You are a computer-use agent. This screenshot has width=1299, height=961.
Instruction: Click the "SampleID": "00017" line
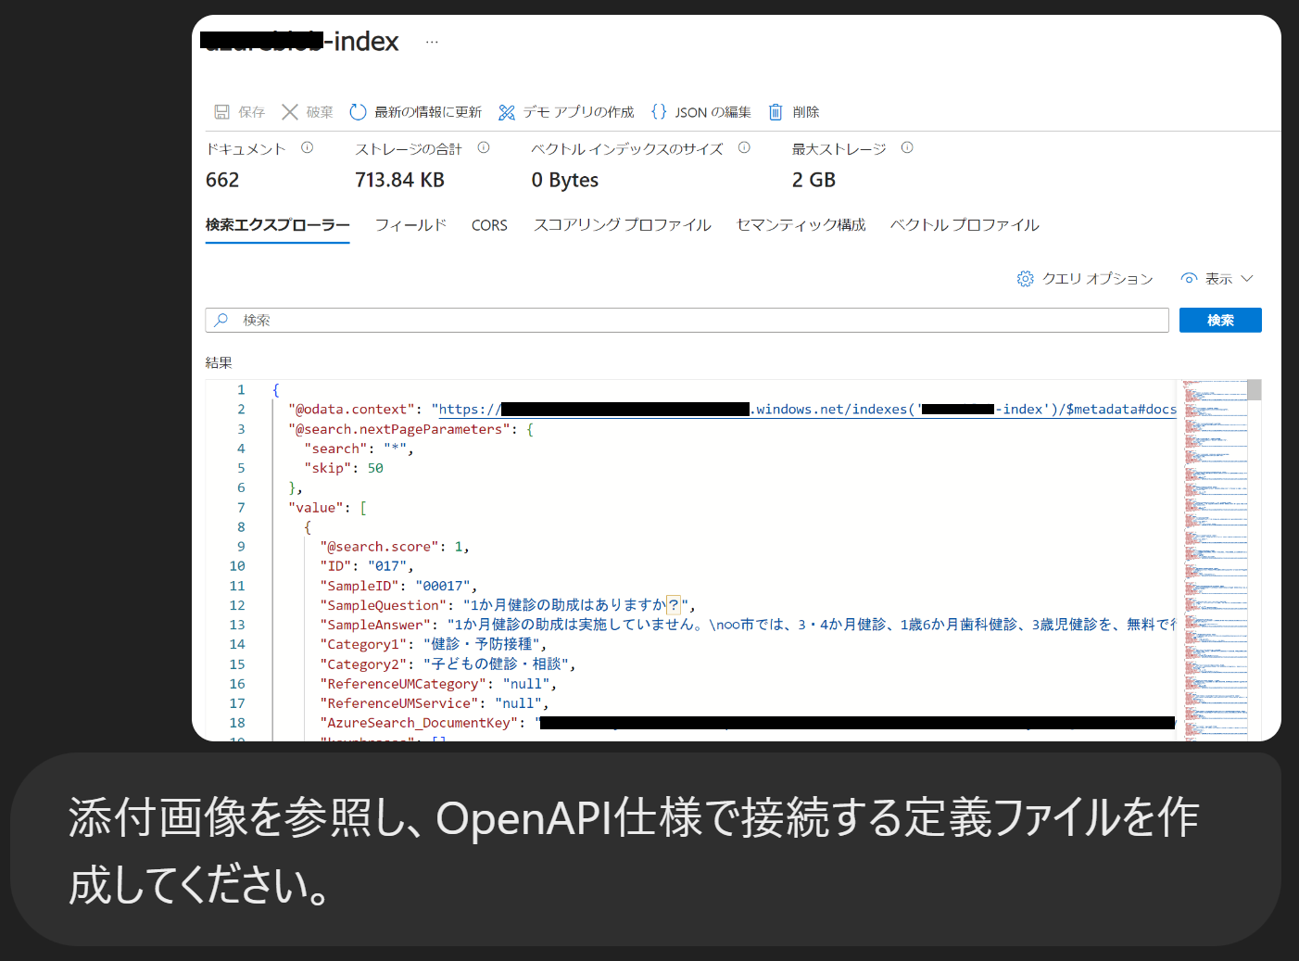[398, 586]
